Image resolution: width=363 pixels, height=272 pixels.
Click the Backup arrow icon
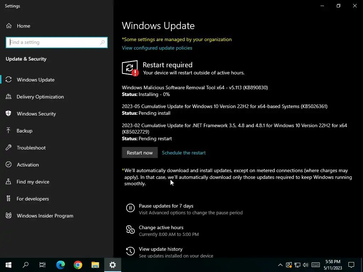click(x=9, y=131)
